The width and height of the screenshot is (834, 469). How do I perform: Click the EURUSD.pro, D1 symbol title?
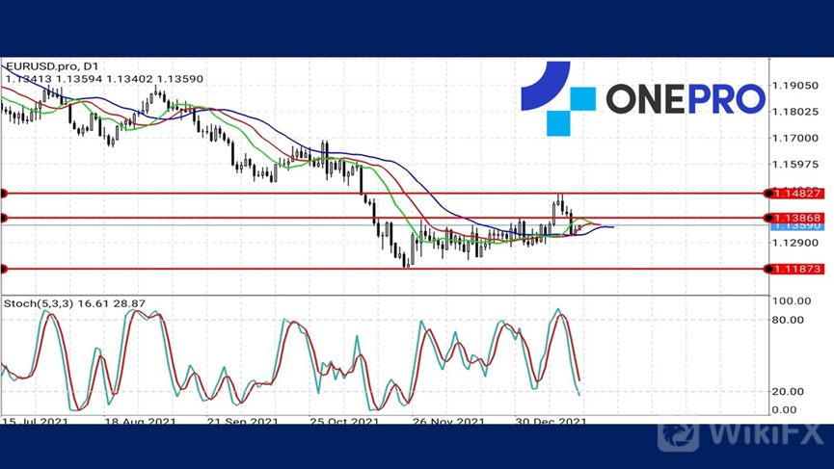(48, 66)
